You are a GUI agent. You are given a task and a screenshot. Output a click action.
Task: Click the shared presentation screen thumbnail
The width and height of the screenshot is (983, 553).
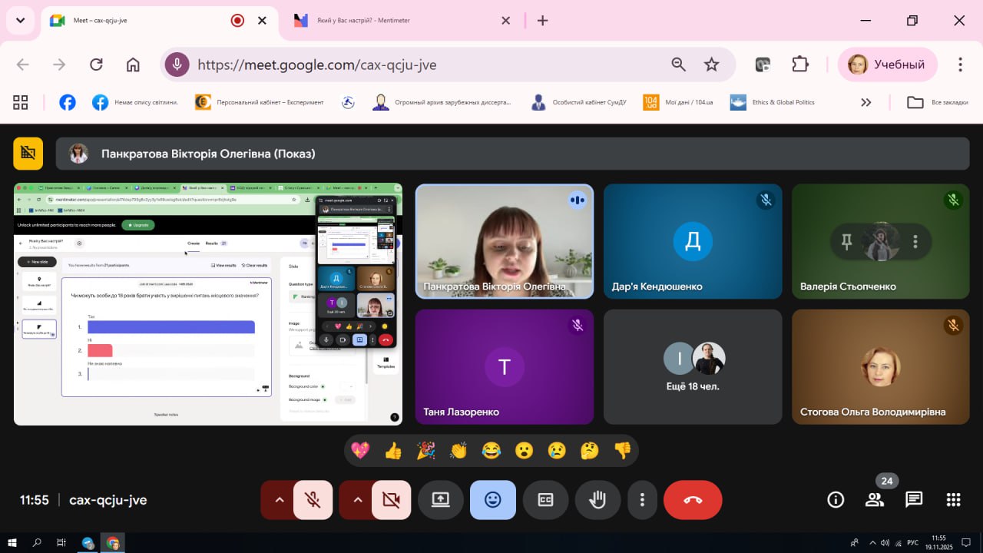tap(207, 304)
